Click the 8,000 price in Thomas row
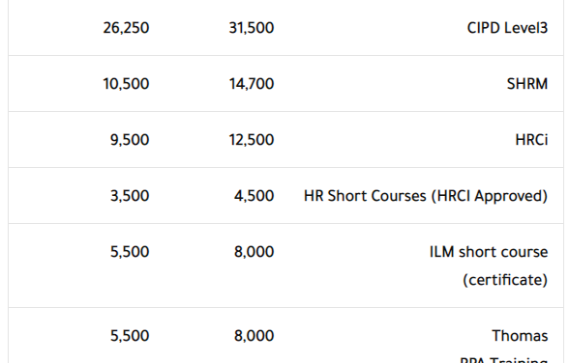Screen dimensions: 569x363 click(254, 336)
